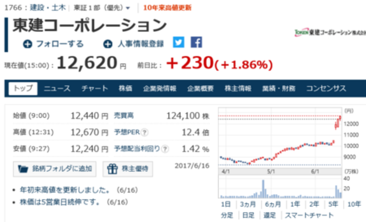Click the plus icon beside 人事情報登録
The height and width of the screenshot is (222, 366).
(108, 44)
